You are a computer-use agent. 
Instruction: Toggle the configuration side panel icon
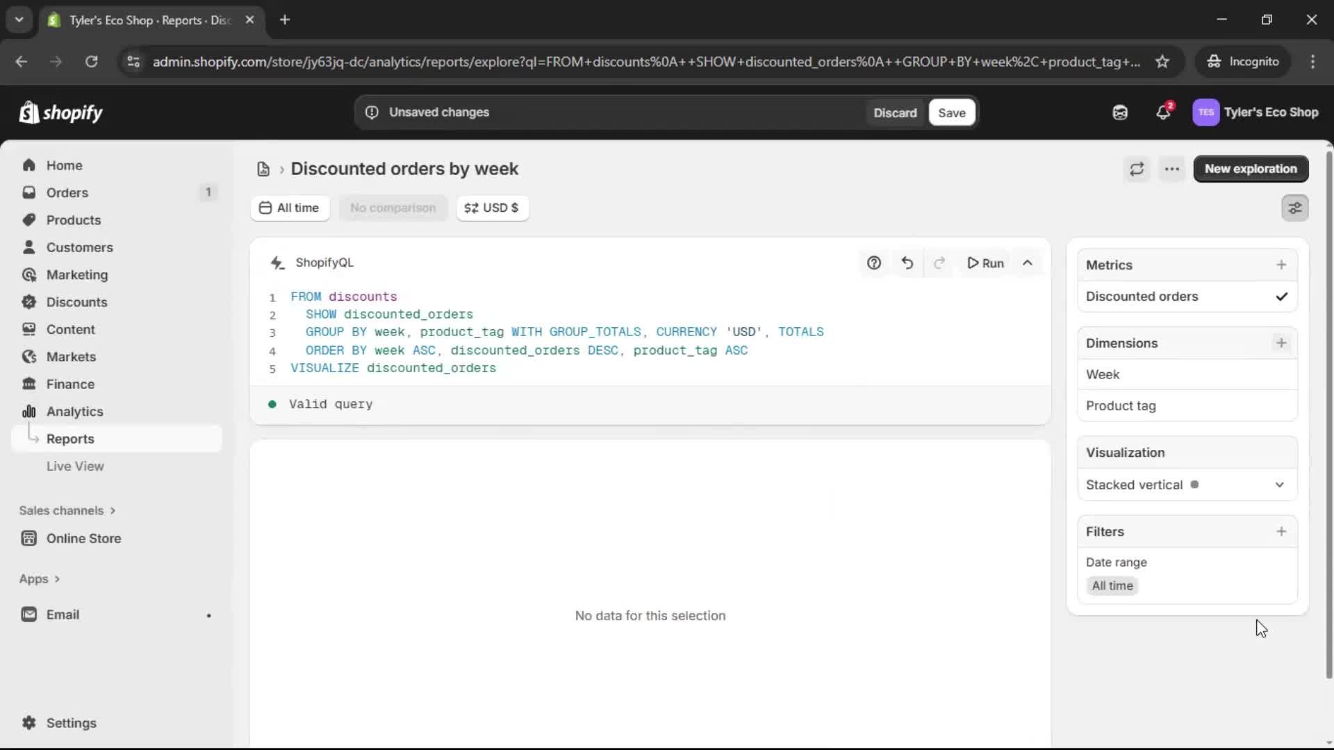tap(1295, 208)
